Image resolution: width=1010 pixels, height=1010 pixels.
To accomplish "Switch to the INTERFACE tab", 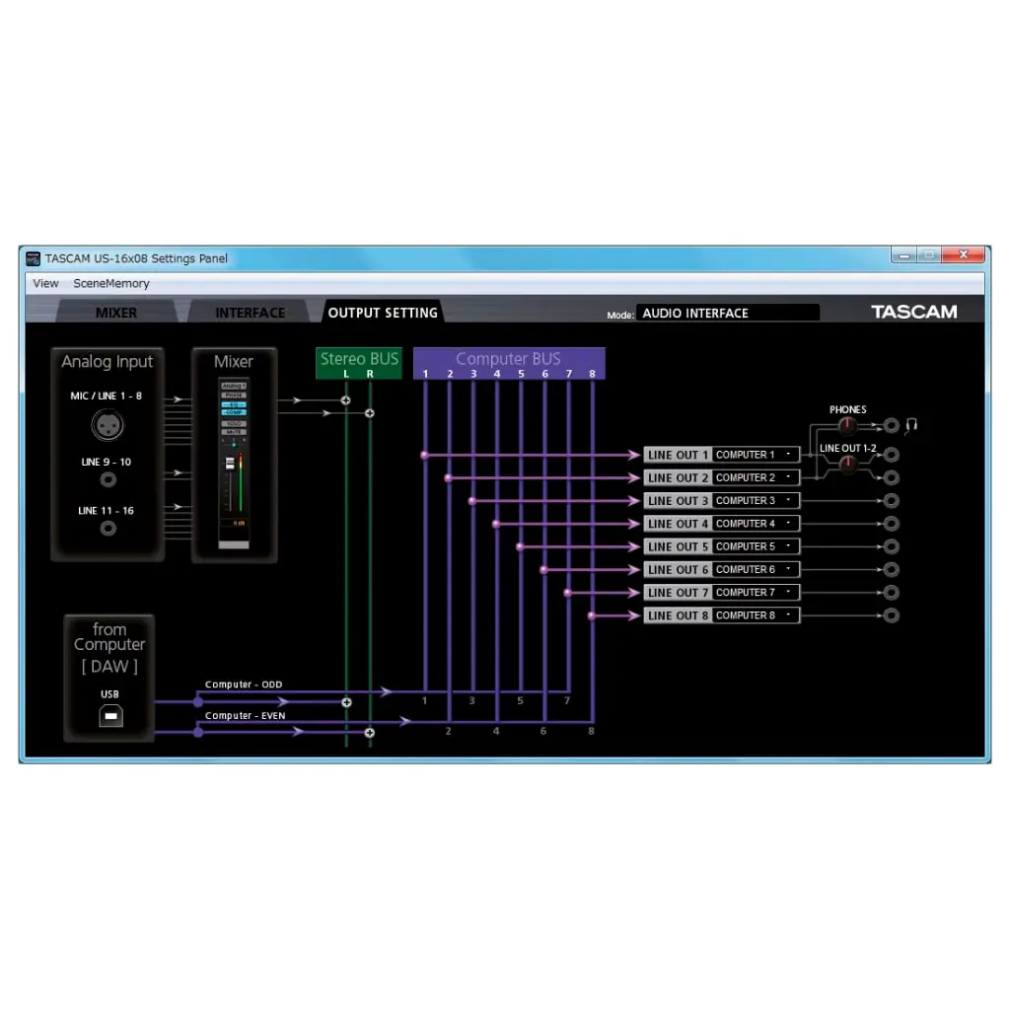I will 250,313.
